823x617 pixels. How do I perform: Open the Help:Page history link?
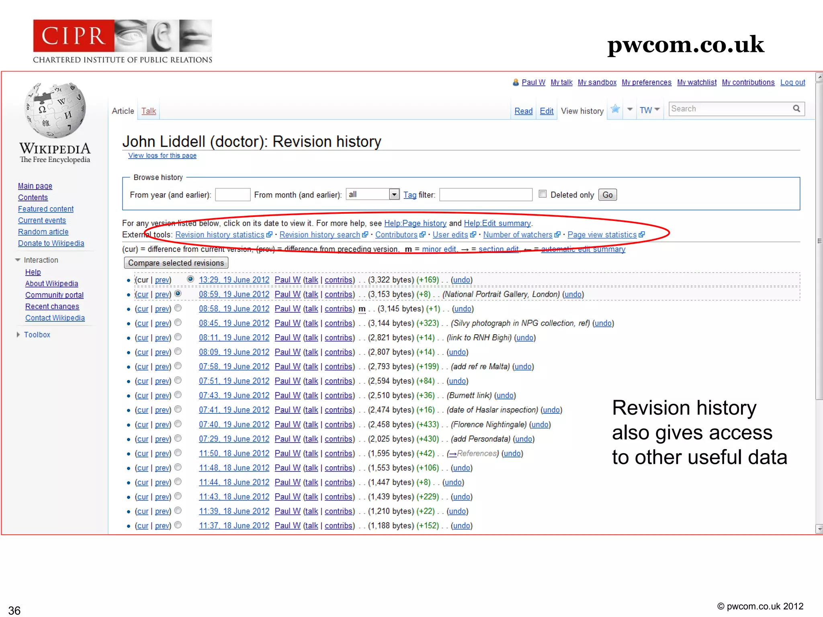(416, 223)
